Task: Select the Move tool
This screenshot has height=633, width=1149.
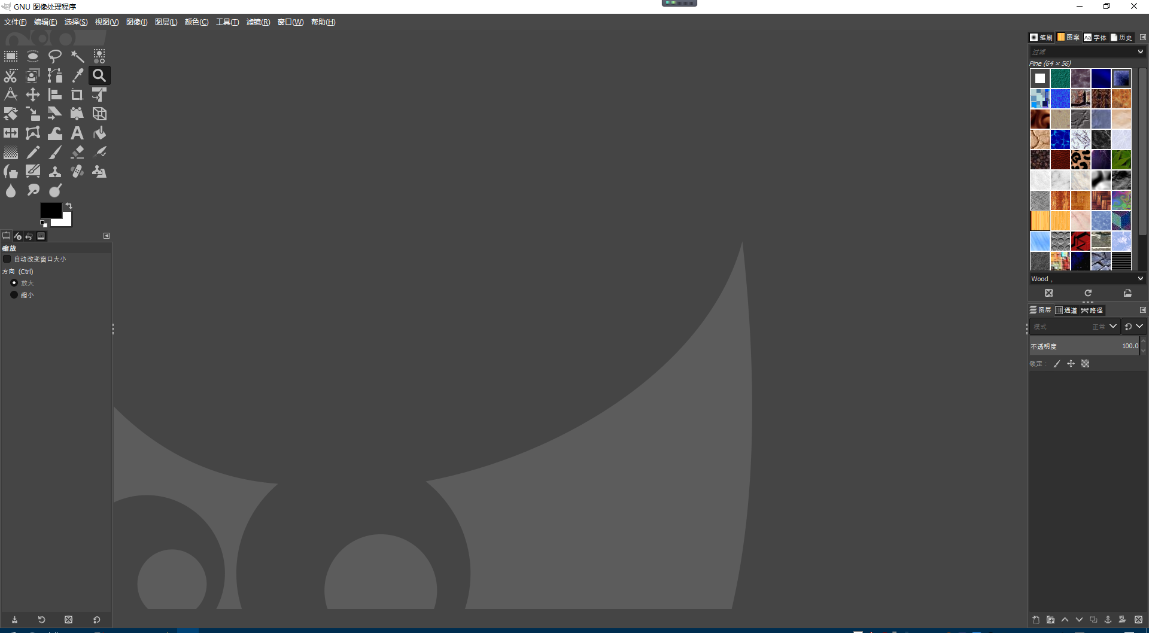Action: tap(33, 95)
